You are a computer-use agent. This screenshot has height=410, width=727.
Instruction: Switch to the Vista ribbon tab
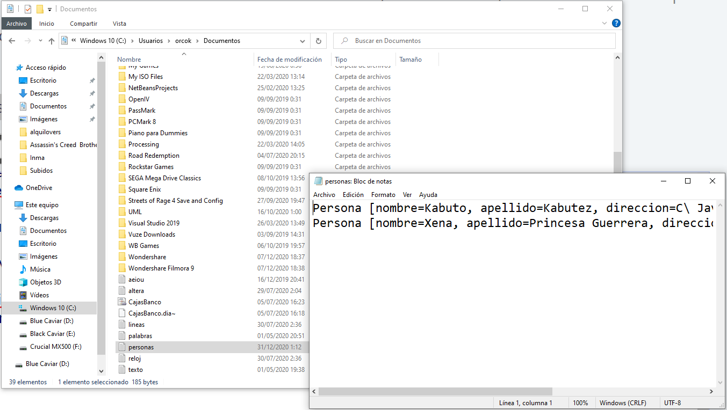tap(120, 24)
